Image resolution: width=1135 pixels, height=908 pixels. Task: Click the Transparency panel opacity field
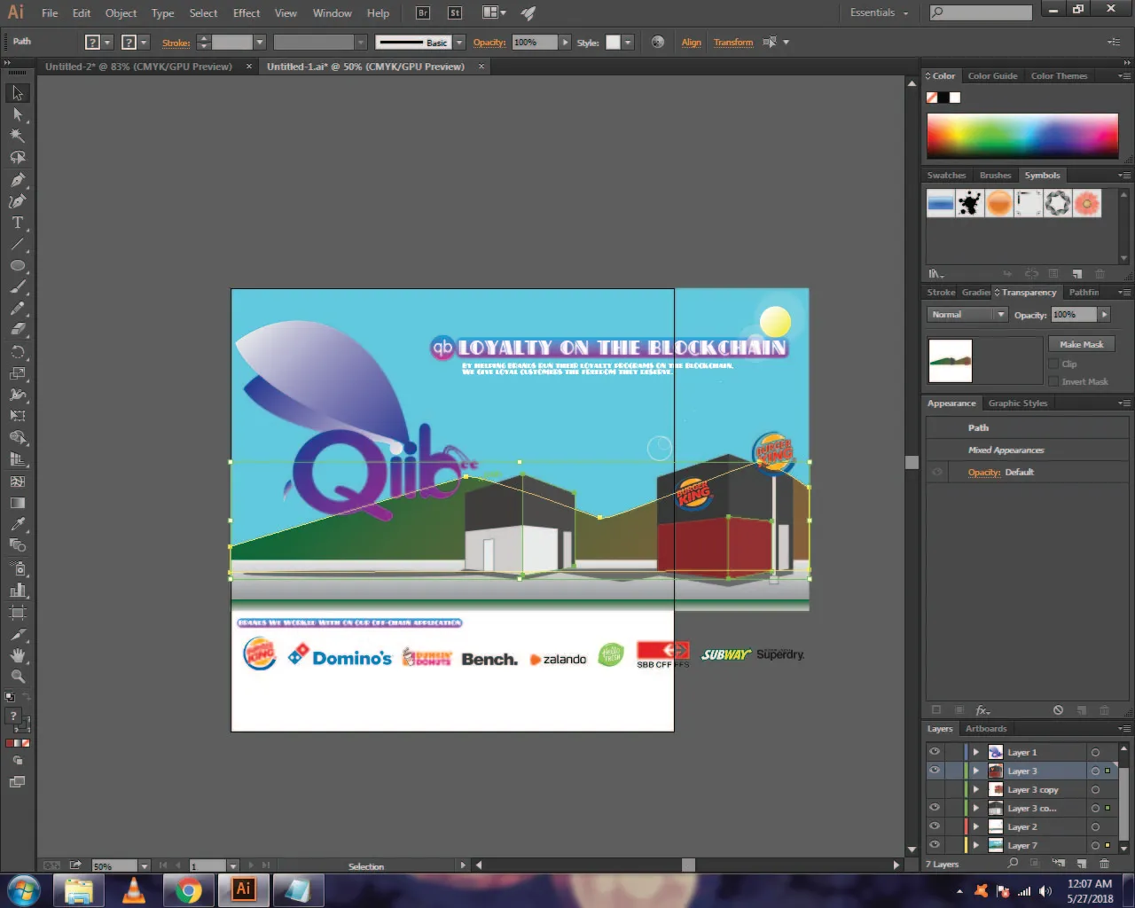tap(1074, 315)
